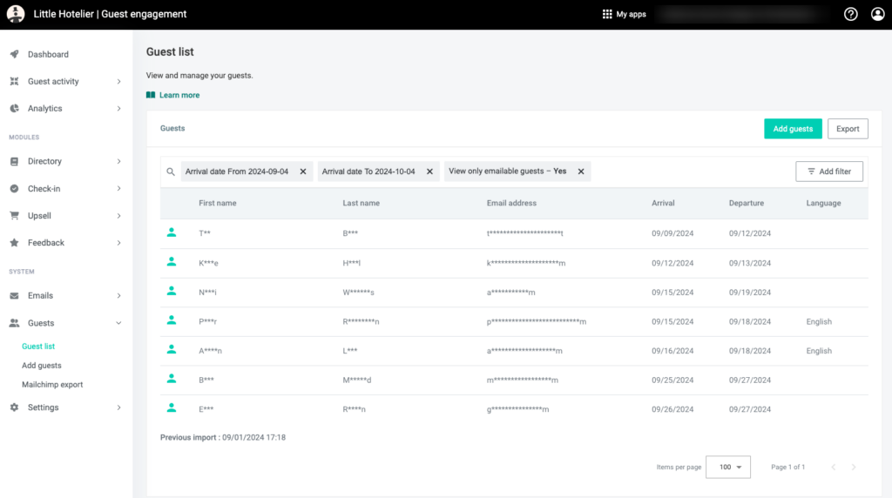892x498 pixels.
Task: Click the Analytics pie chart icon
Action: pos(14,108)
